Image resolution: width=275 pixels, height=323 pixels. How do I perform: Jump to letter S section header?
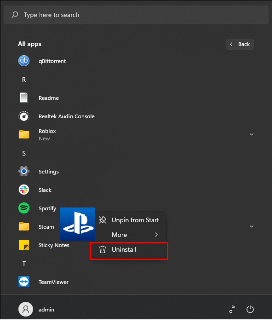tap(24, 154)
